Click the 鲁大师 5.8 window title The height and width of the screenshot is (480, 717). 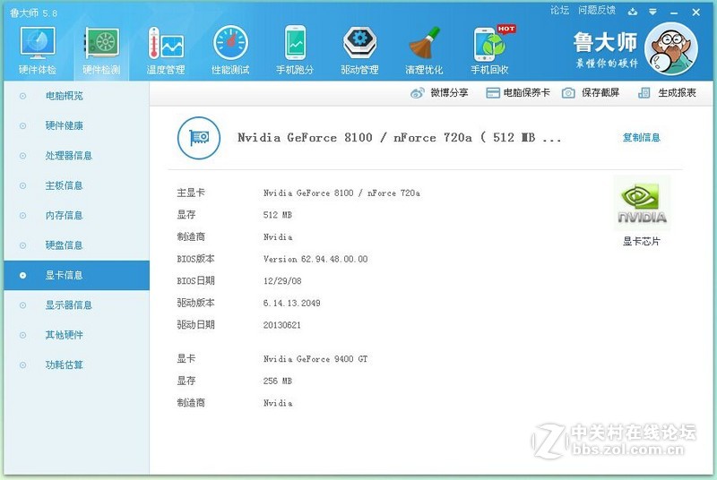tap(33, 13)
